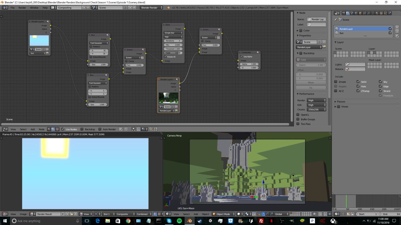
Task: Click the Cortana Ask me anything box
Action: pos(44,221)
